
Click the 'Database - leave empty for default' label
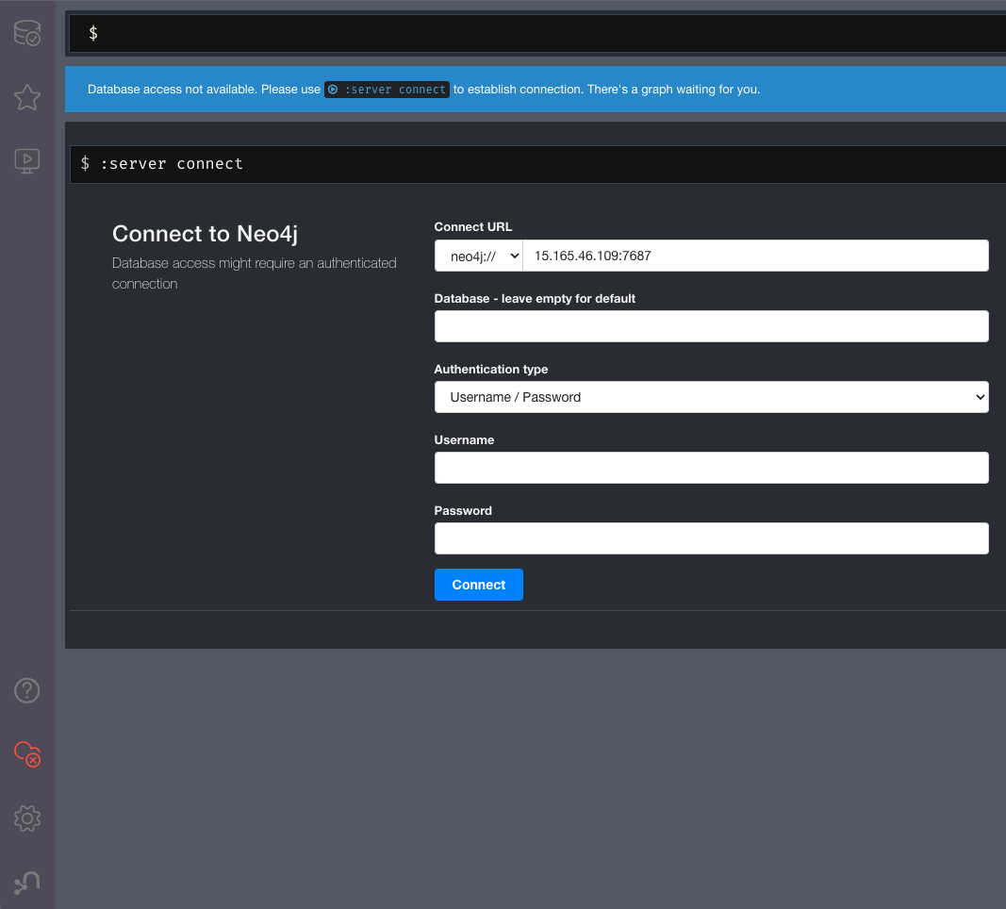point(535,299)
